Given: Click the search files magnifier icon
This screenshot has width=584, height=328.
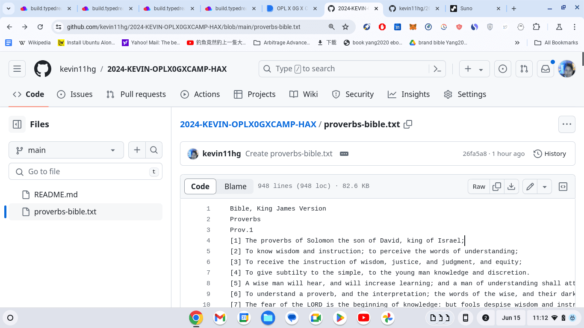Looking at the screenshot, I should click(154, 150).
